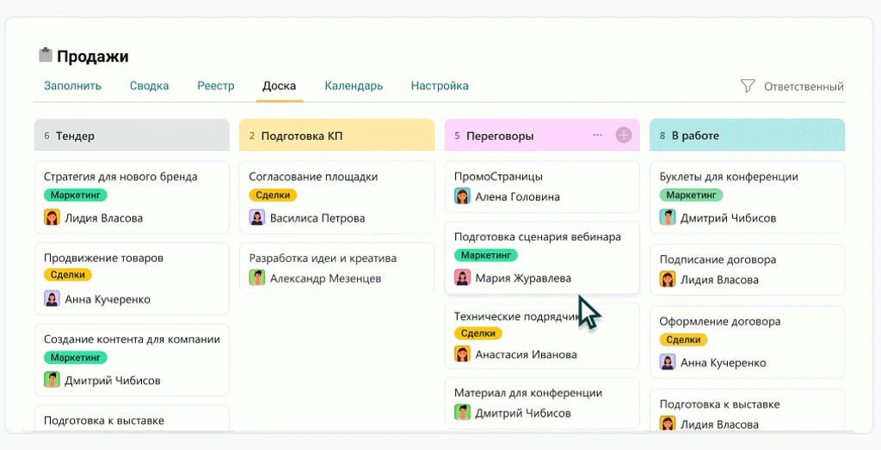Open Подготовка к выставке card in В работе
Screen dimensions: 881x450
tap(748, 410)
